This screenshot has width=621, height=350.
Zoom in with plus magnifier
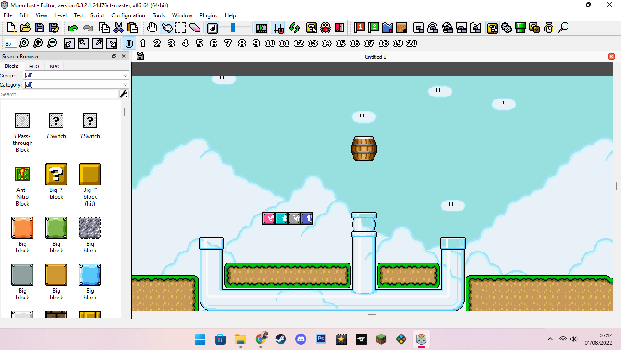point(38,43)
